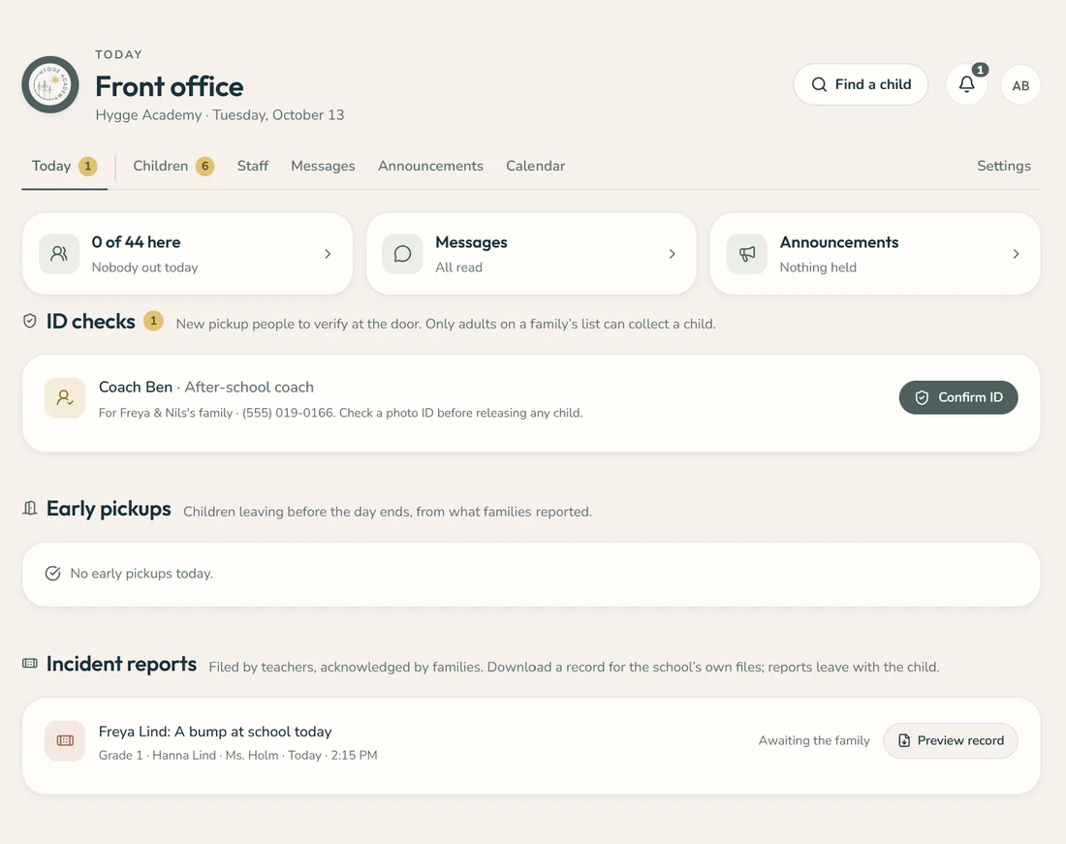Click the checkmark icon by No early pickups
This screenshot has height=844, width=1066.
(x=52, y=574)
